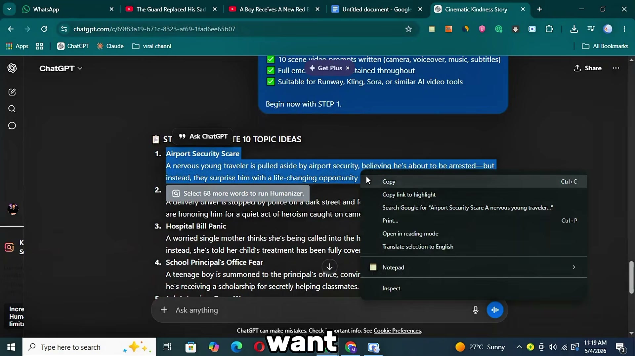Screen dimensions: 635x356
Task: View site information icon in address bar
Action: pyautogui.click(x=64, y=29)
